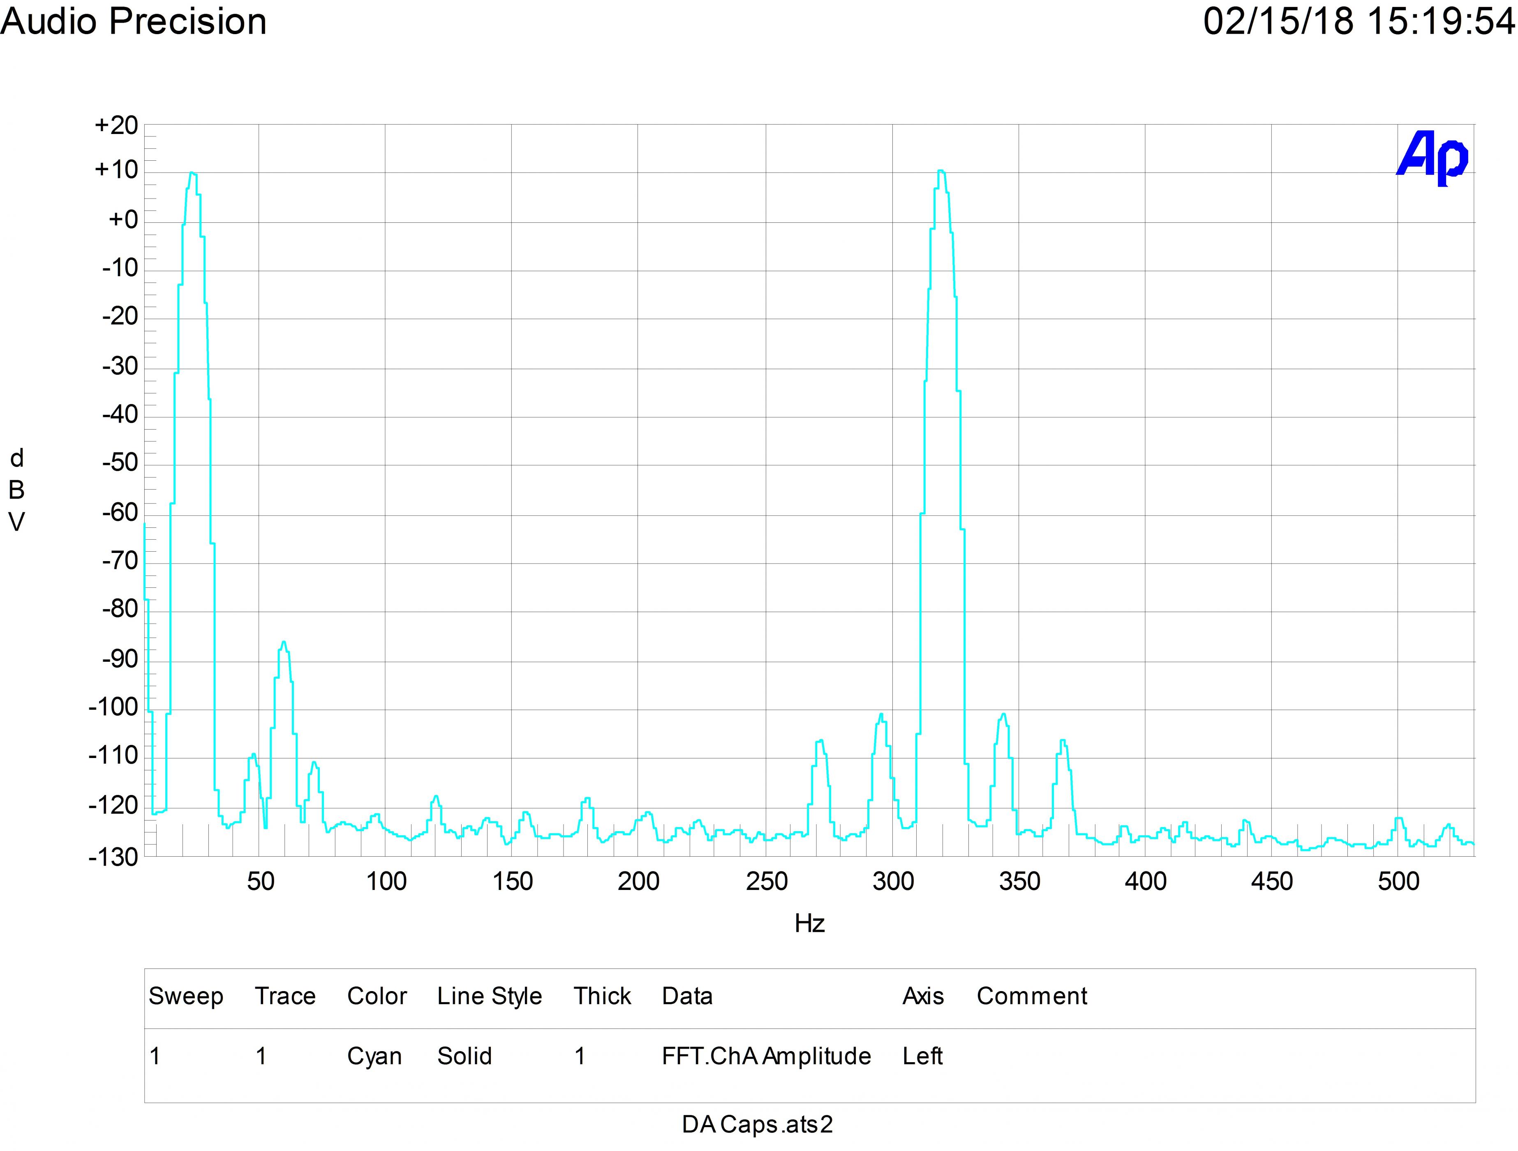Image resolution: width=1518 pixels, height=1151 pixels.
Task: Click the 'Solid' line style cell
Action: (x=464, y=1056)
